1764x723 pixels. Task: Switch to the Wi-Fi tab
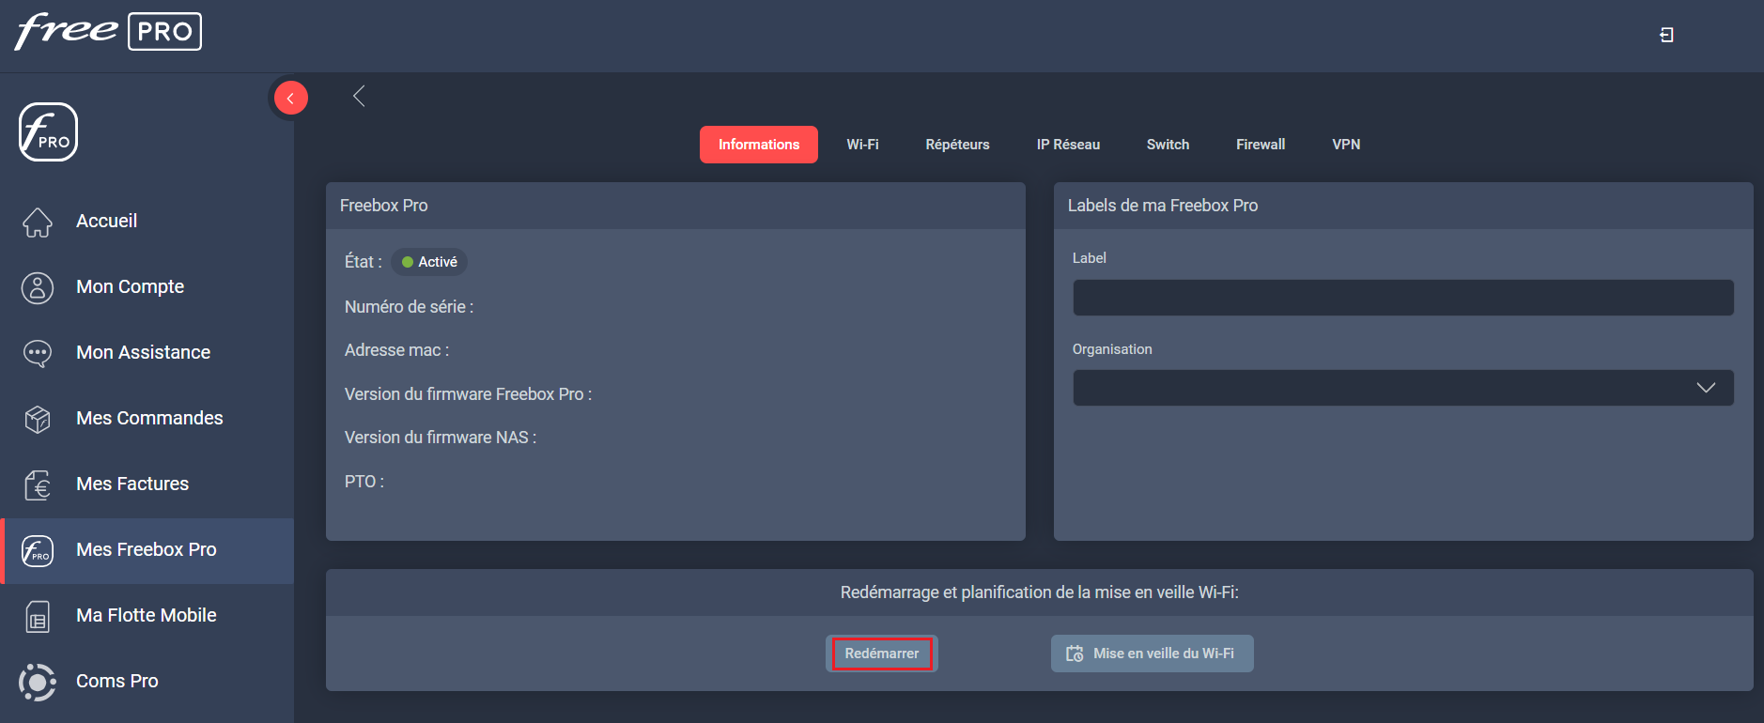click(x=862, y=145)
